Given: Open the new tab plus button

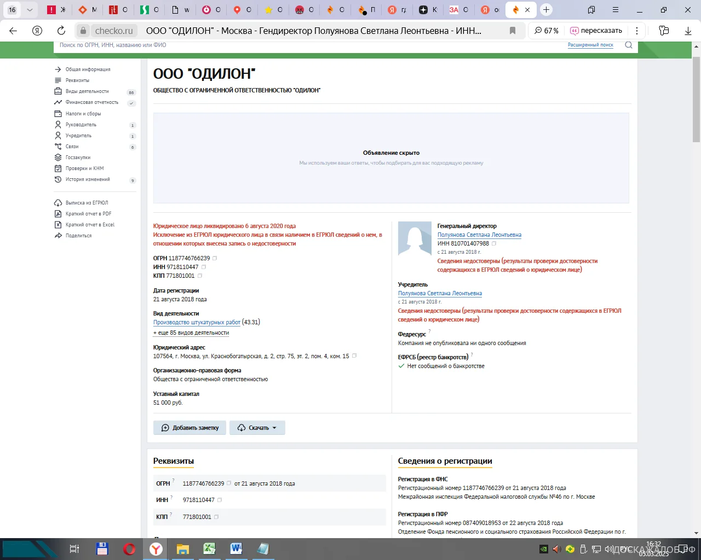Looking at the screenshot, I should 546,9.
